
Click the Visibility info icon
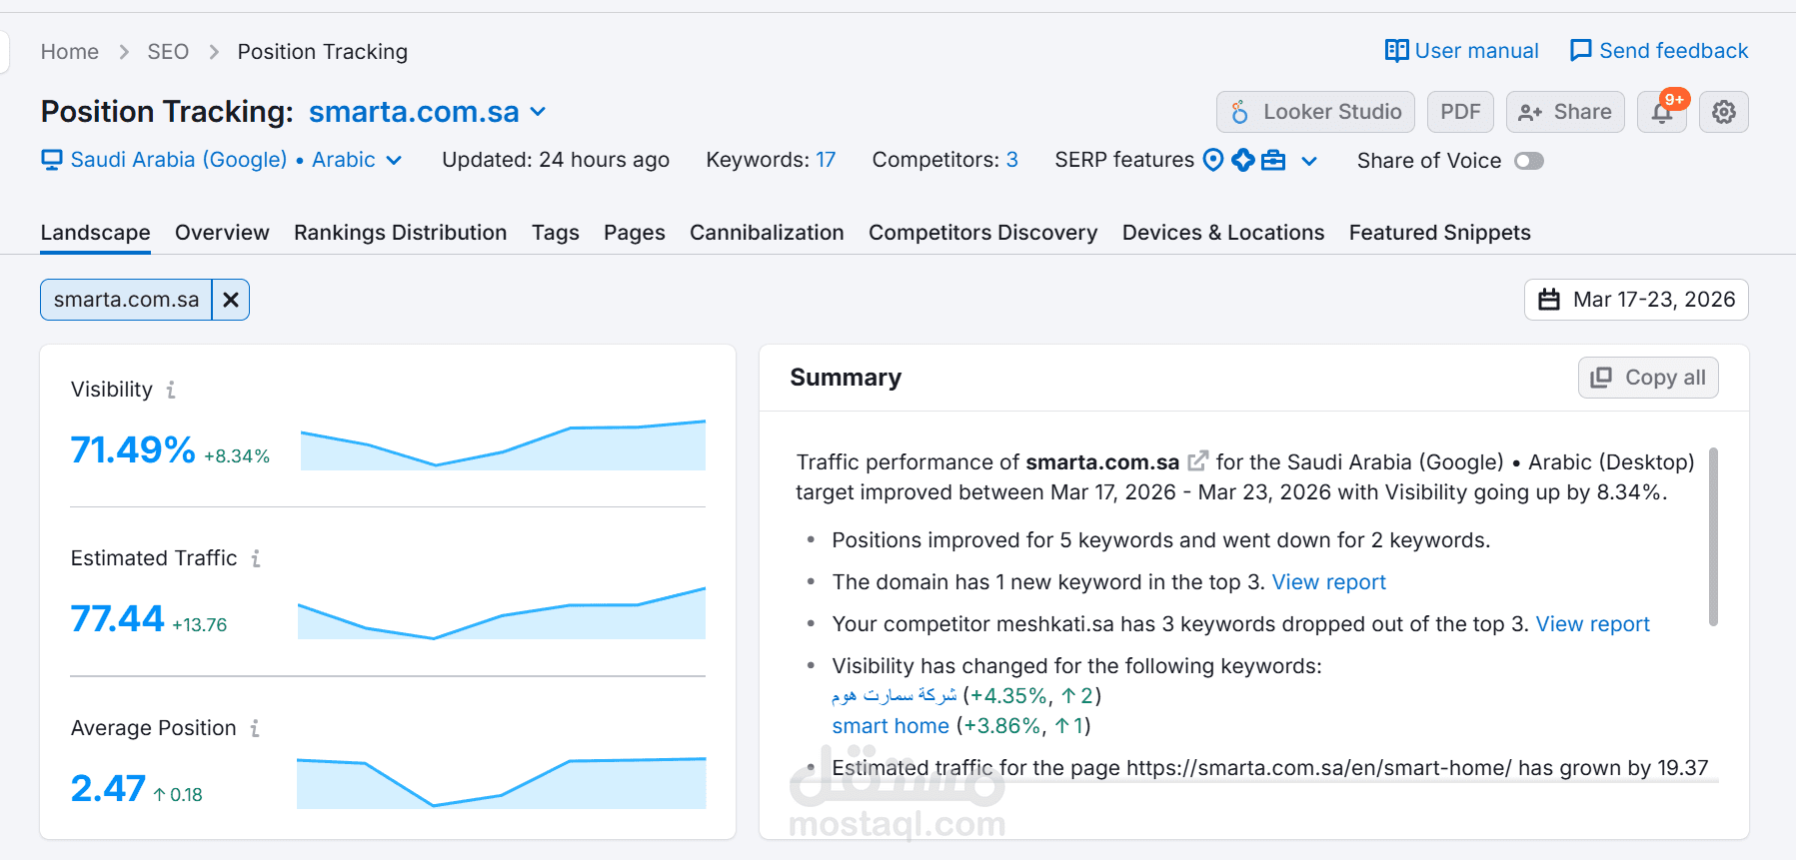[x=171, y=390]
